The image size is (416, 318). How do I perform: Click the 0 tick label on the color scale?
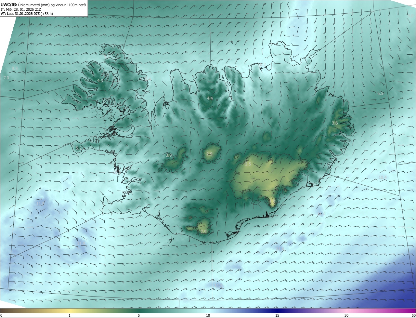(x=1, y=315)
